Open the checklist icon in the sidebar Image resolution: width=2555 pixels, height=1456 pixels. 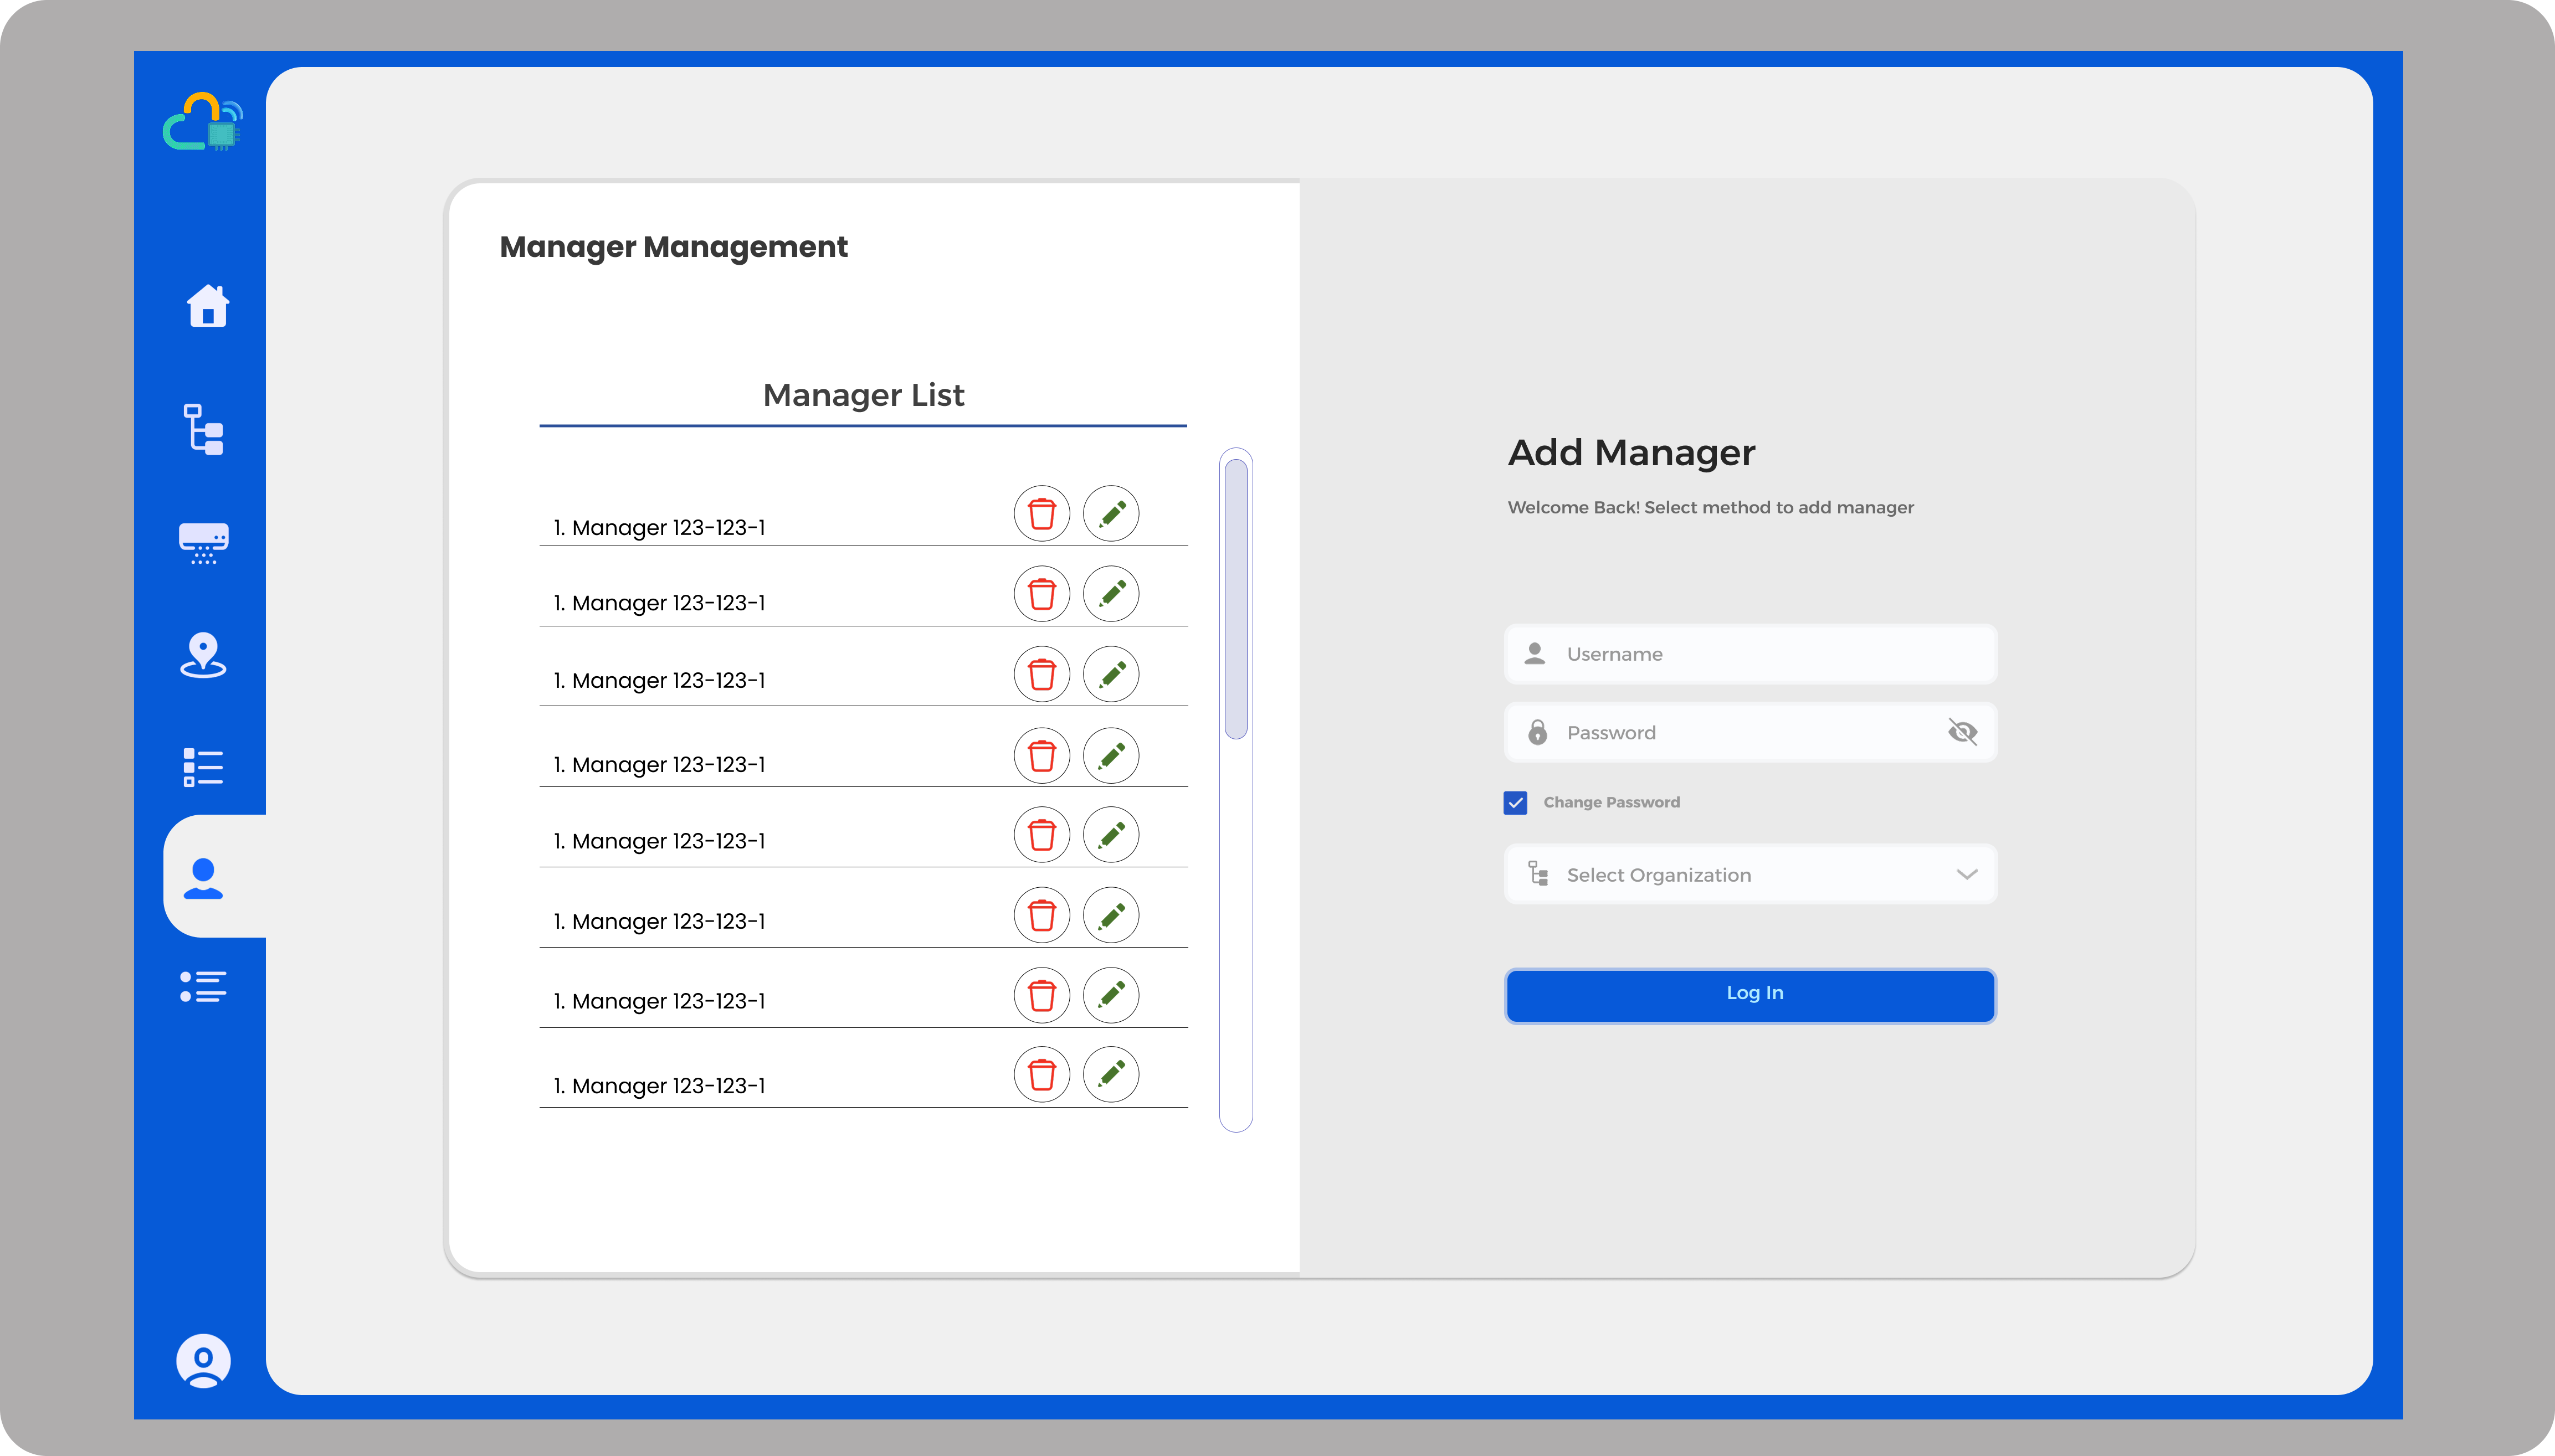pyautogui.click(x=203, y=767)
